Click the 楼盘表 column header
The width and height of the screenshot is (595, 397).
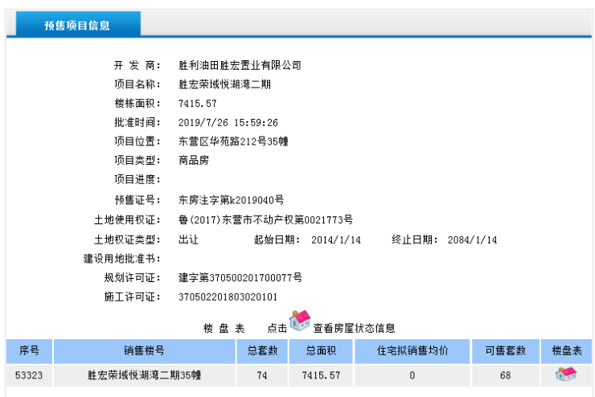coord(567,351)
